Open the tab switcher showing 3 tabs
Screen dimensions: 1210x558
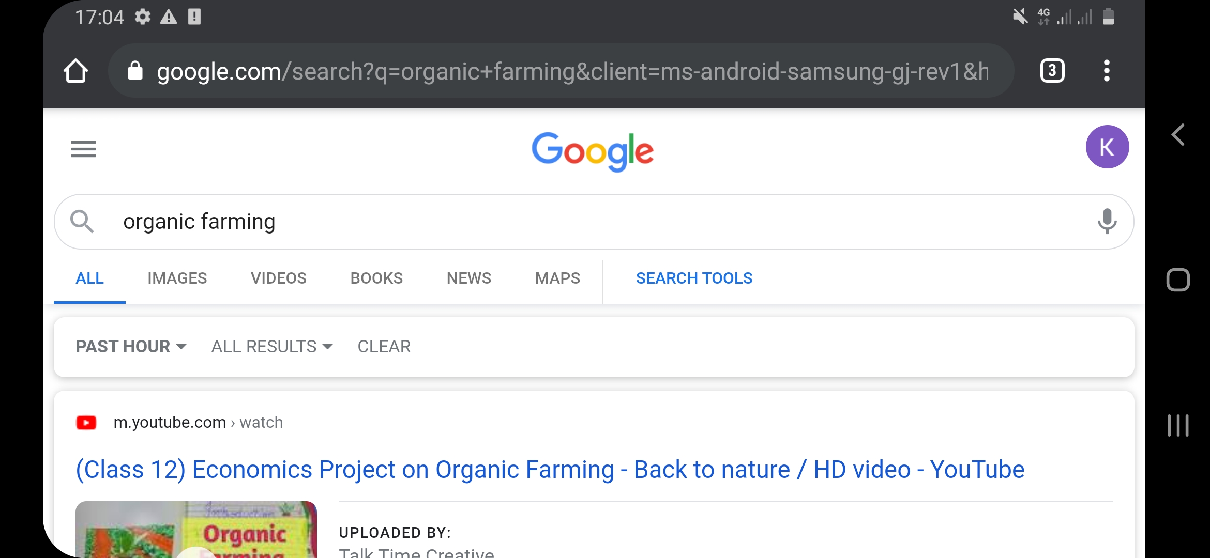(1052, 71)
